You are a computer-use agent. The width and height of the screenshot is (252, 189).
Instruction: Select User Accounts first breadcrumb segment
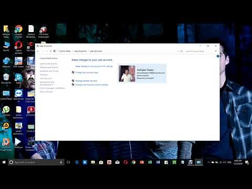pyautogui.click(x=80, y=51)
